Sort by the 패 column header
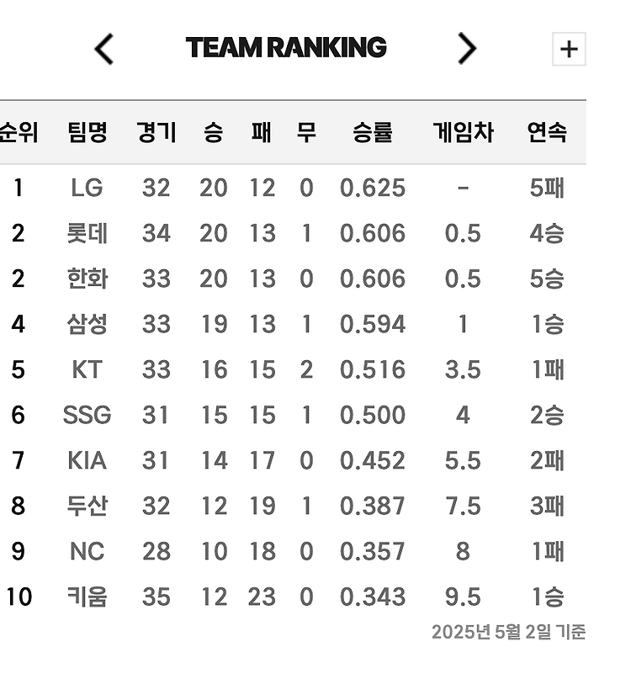Image resolution: width=631 pixels, height=679 pixels. click(261, 132)
